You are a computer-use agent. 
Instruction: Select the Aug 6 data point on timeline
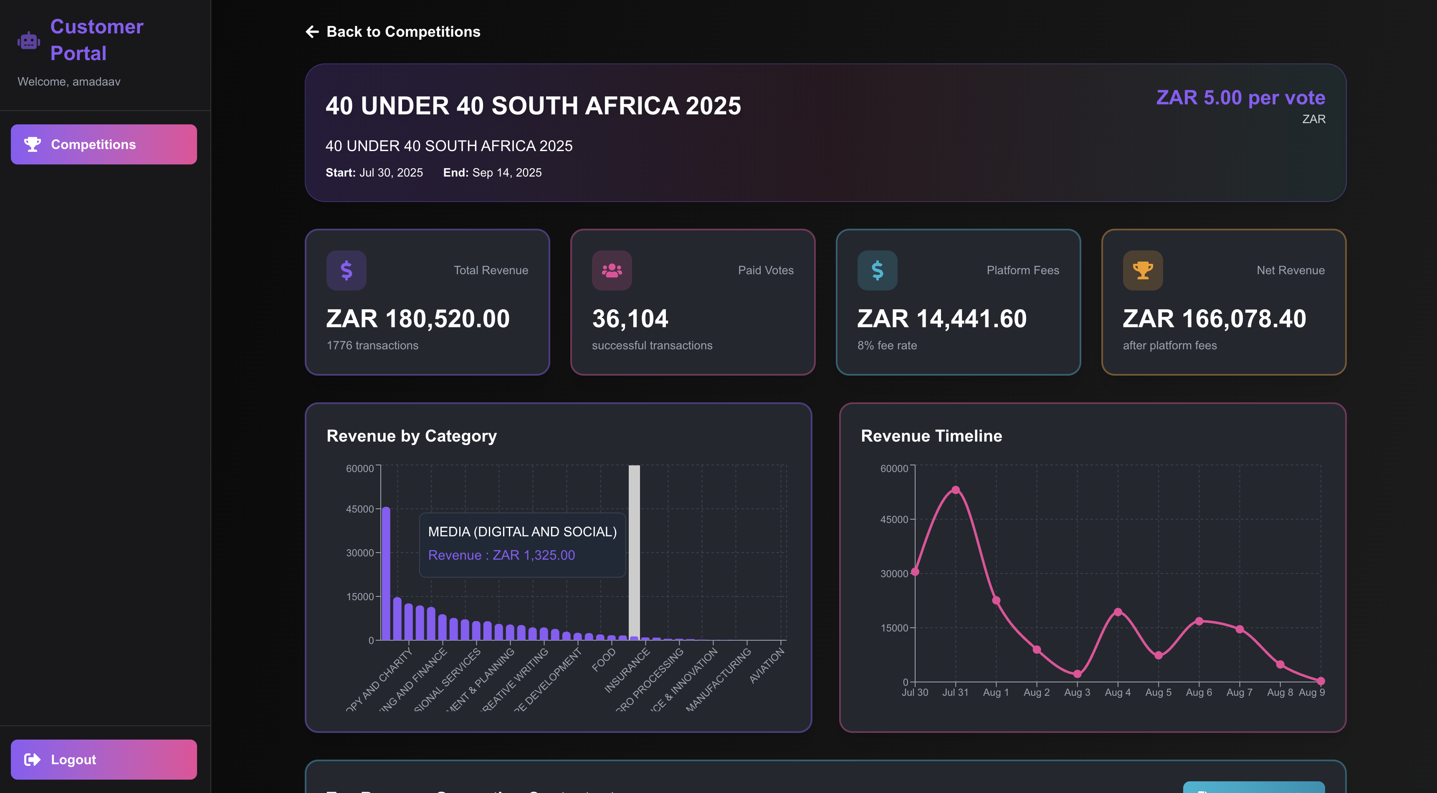point(1199,621)
